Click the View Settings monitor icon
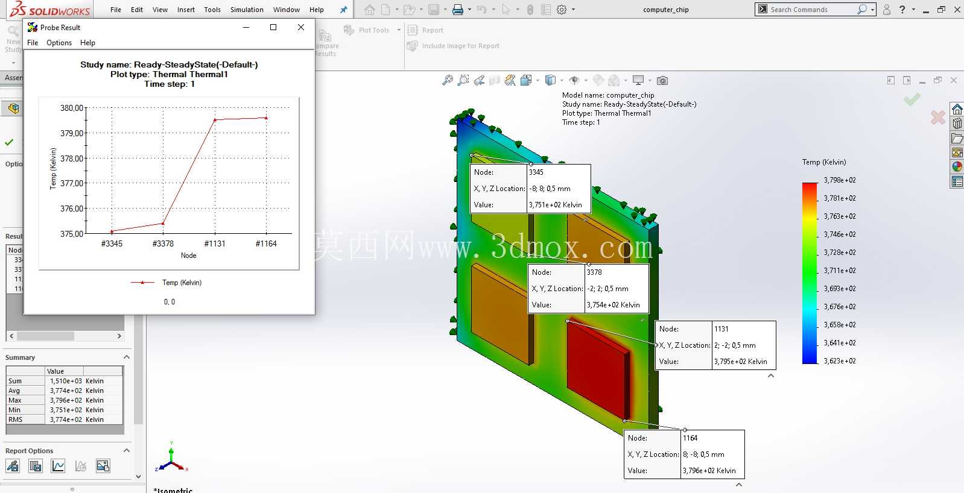This screenshot has width=964, height=493. [x=638, y=80]
